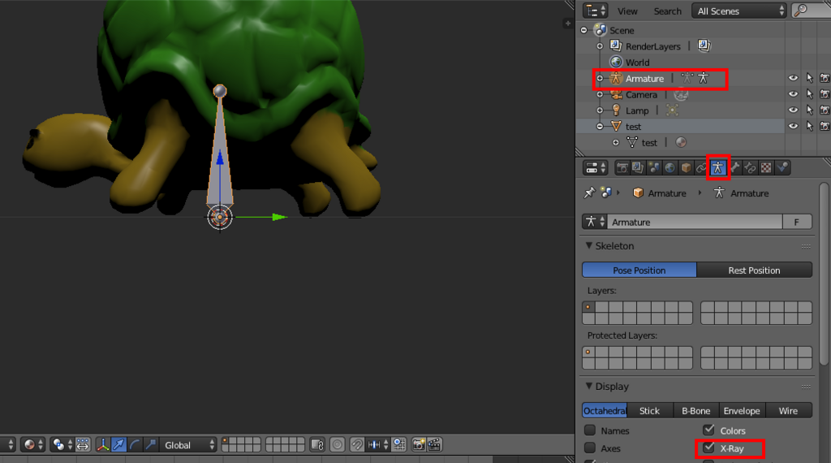Open the viewport shading mode dropdown
Screen dimensions: 831x463
tap(33, 444)
